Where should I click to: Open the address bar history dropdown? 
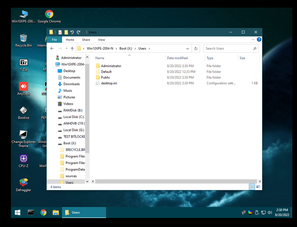188,49
